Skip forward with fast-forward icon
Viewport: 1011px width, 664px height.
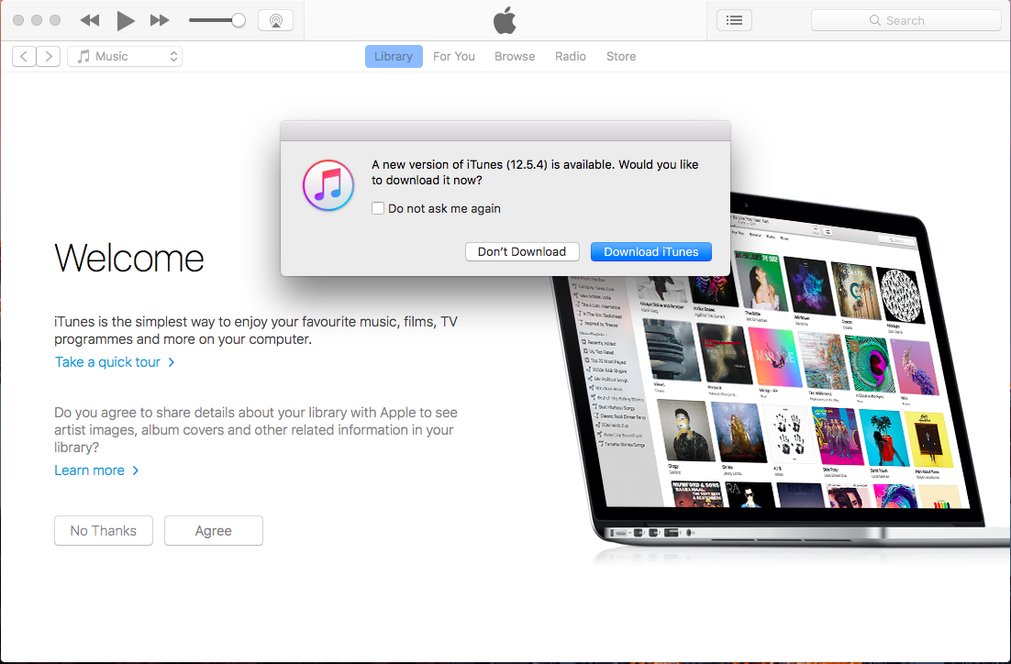point(160,20)
